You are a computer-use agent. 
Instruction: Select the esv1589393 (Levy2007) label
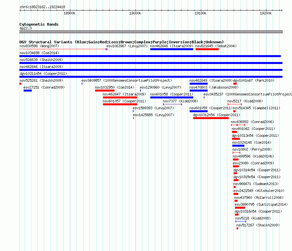[153, 108]
